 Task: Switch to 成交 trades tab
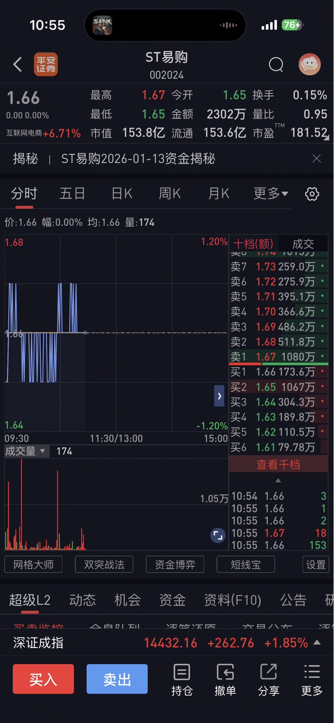tap(303, 244)
